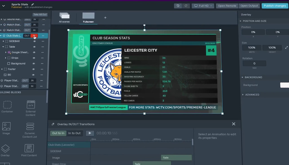Toggle visibility of the Footer layer
289x165 pixels.
(x=33, y=69)
